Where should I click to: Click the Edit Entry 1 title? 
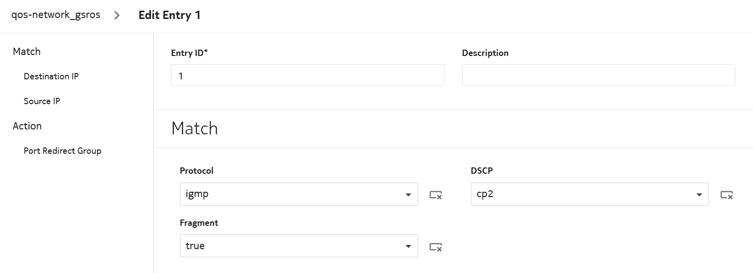170,15
